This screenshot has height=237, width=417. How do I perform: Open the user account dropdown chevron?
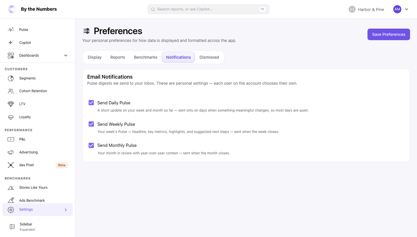[407, 9]
